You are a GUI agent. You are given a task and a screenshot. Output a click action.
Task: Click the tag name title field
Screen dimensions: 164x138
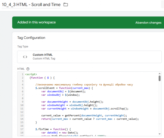point(31,5)
